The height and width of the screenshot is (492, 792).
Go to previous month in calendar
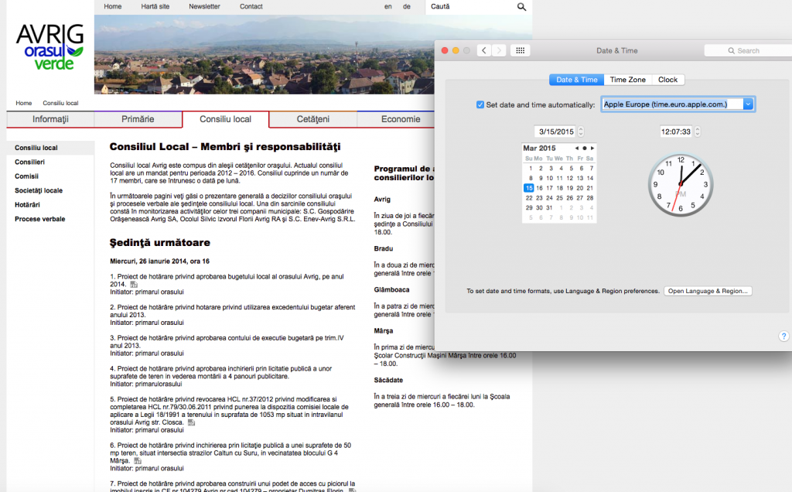[x=576, y=148]
